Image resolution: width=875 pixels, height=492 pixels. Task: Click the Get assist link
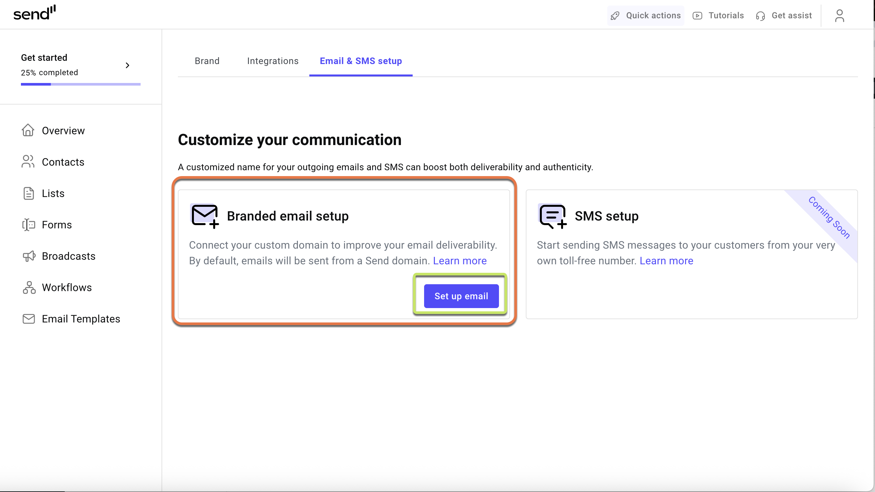784,16
